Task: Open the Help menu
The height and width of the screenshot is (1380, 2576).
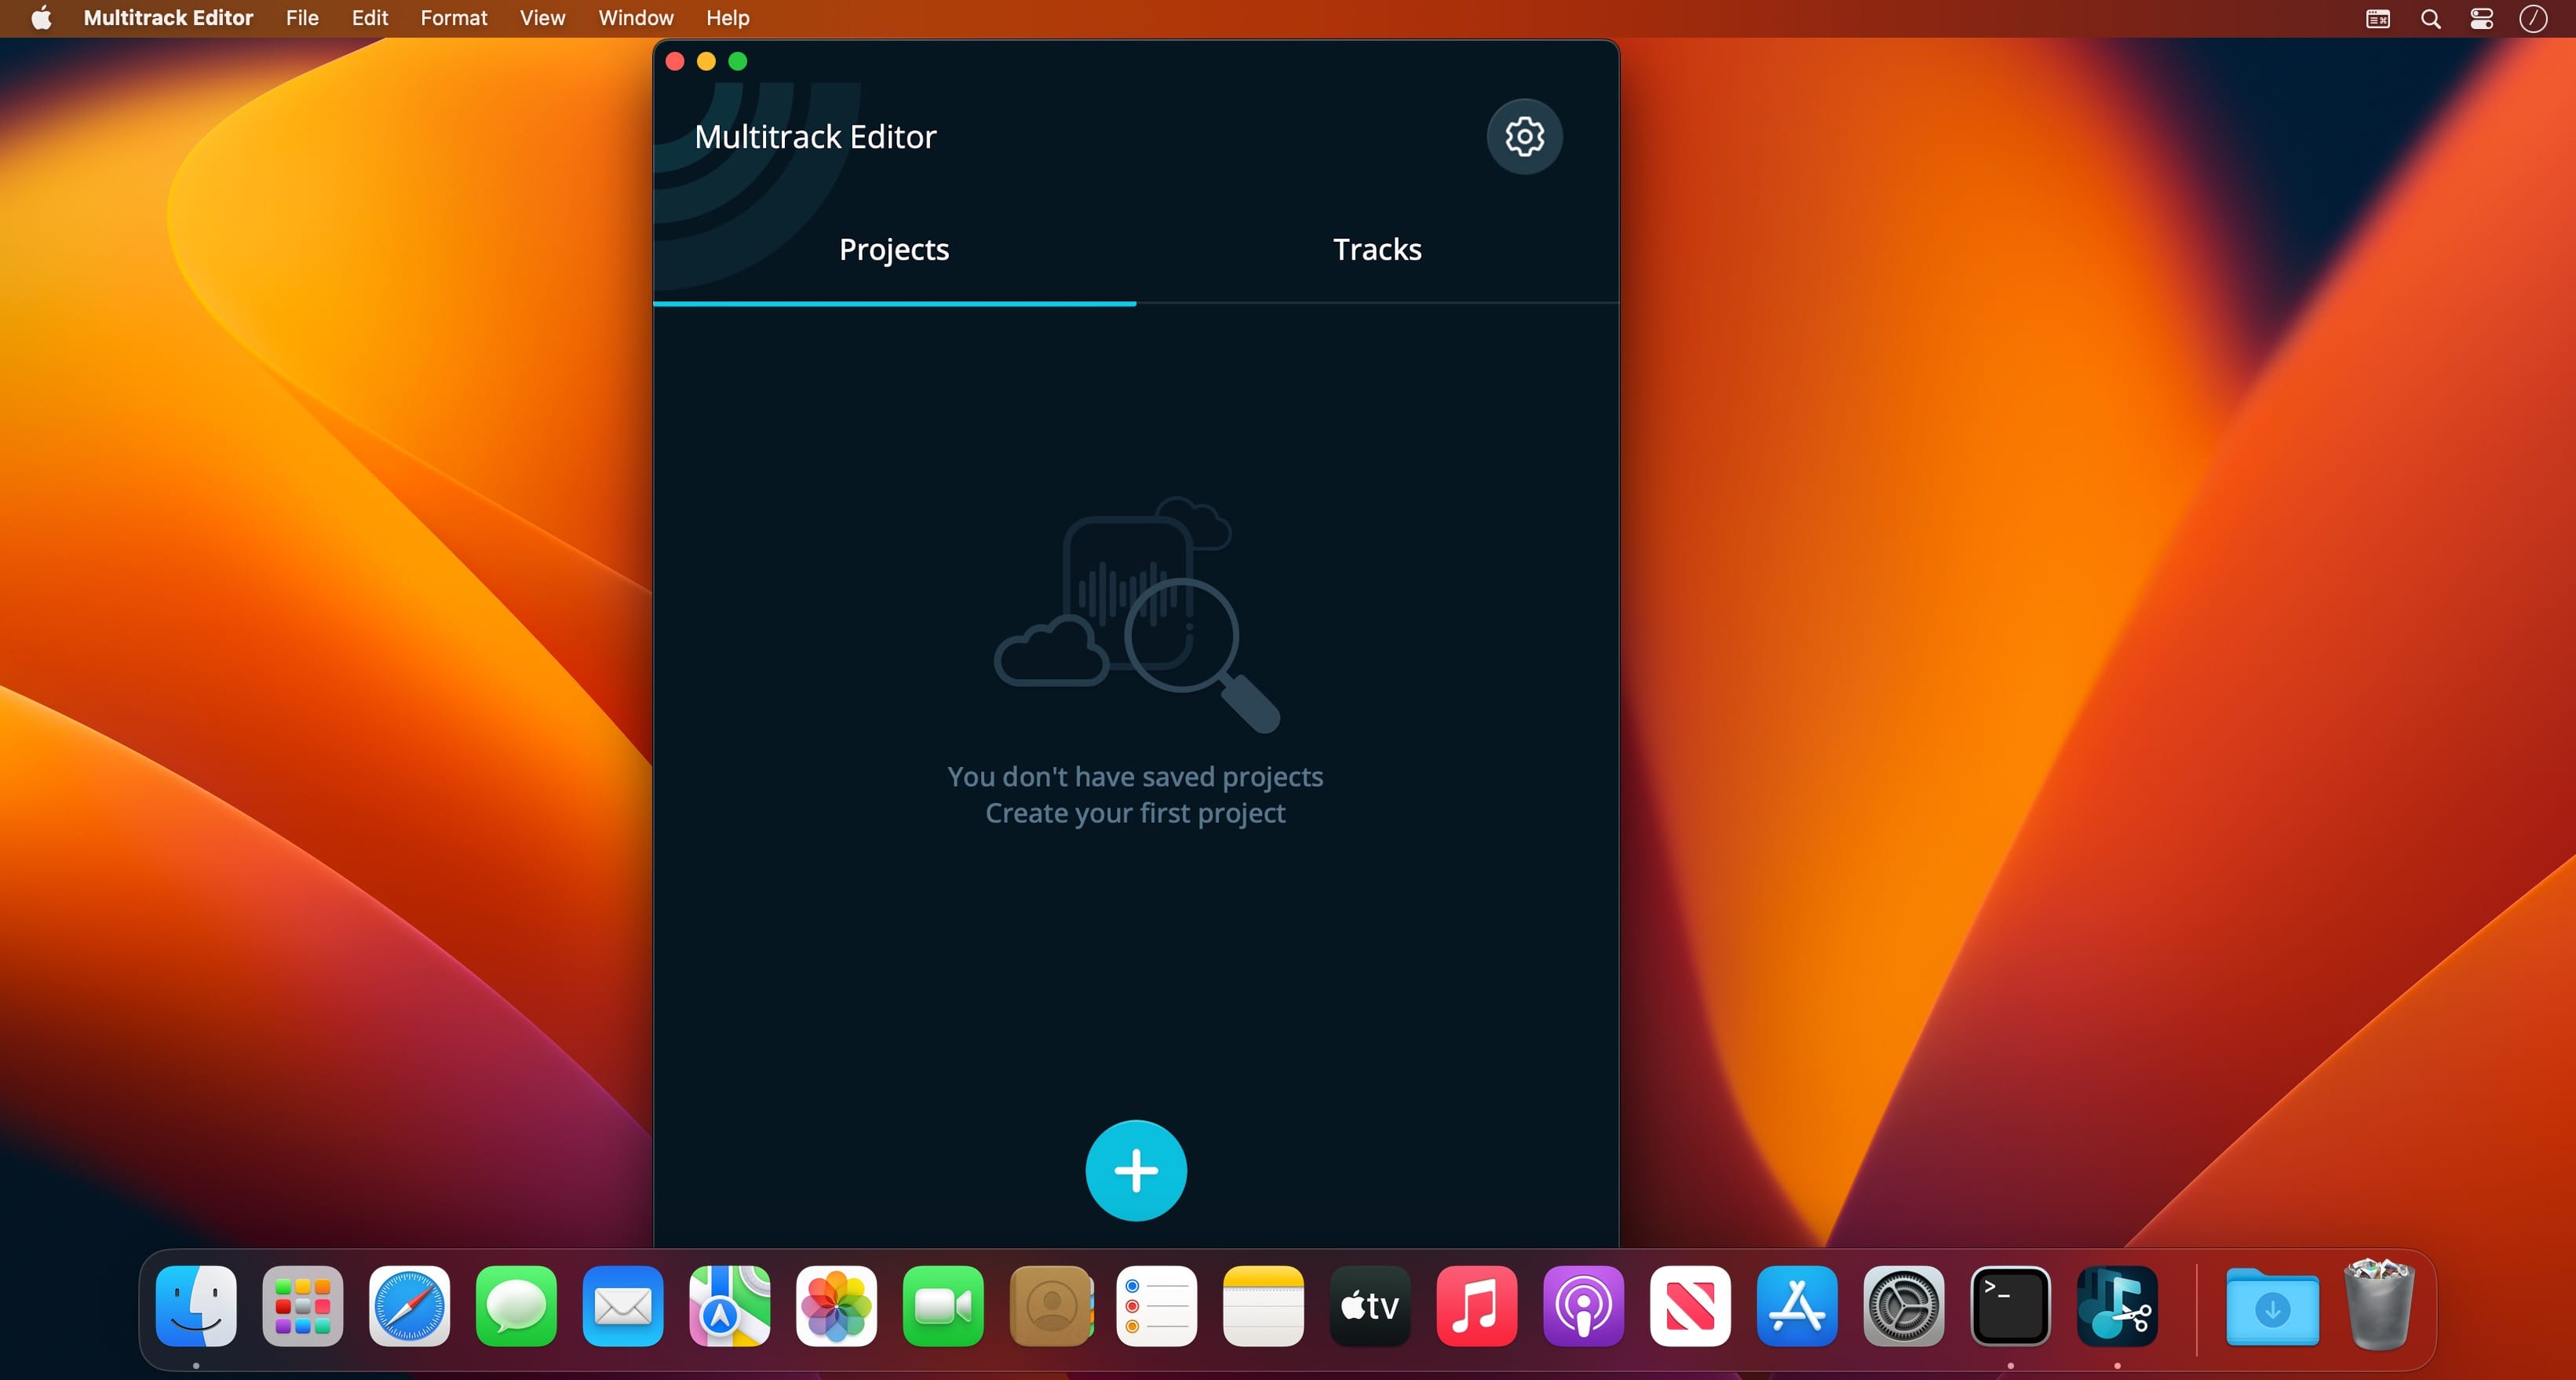Action: click(727, 18)
